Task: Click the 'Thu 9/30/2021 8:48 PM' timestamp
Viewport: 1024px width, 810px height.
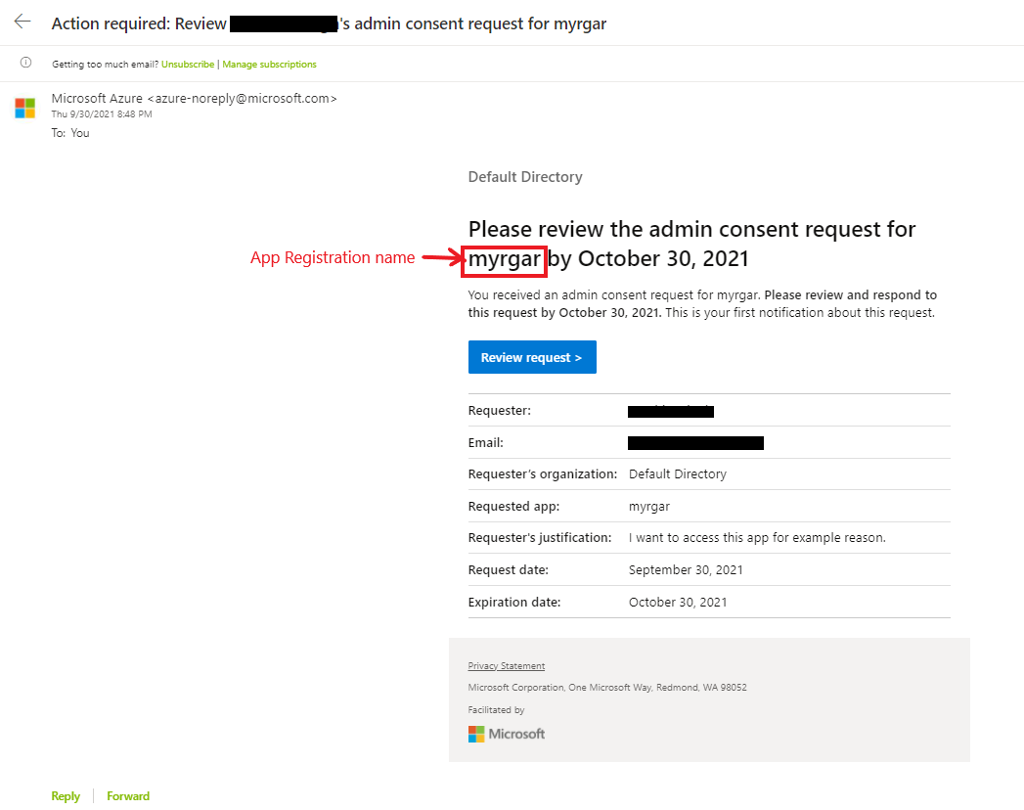Action: [x=102, y=113]
